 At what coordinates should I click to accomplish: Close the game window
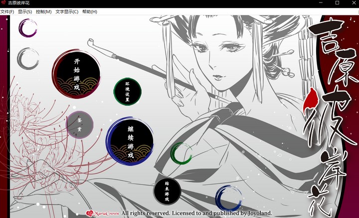click(x=354, y=3)
